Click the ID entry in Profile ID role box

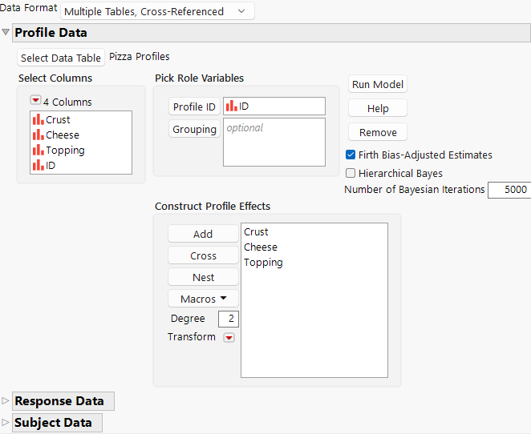coord(245,106)
